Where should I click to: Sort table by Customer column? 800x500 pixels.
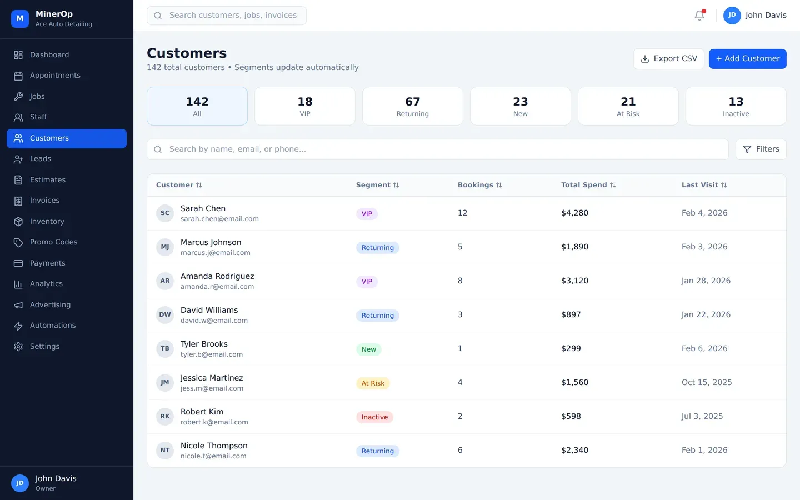click(x=179, y=185)
